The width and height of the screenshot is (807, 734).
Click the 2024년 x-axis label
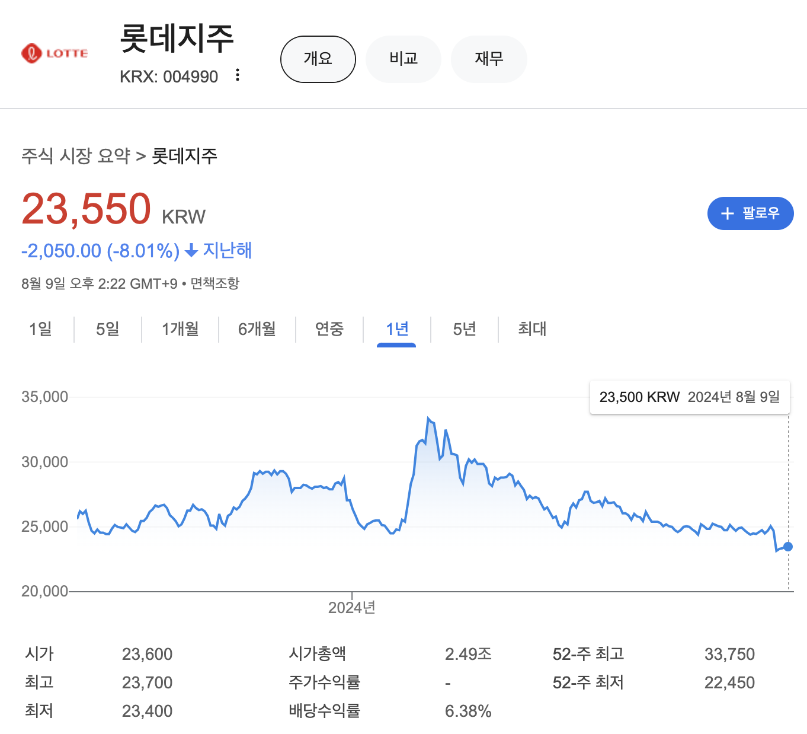pyautogui.click(x=352, y=608)
